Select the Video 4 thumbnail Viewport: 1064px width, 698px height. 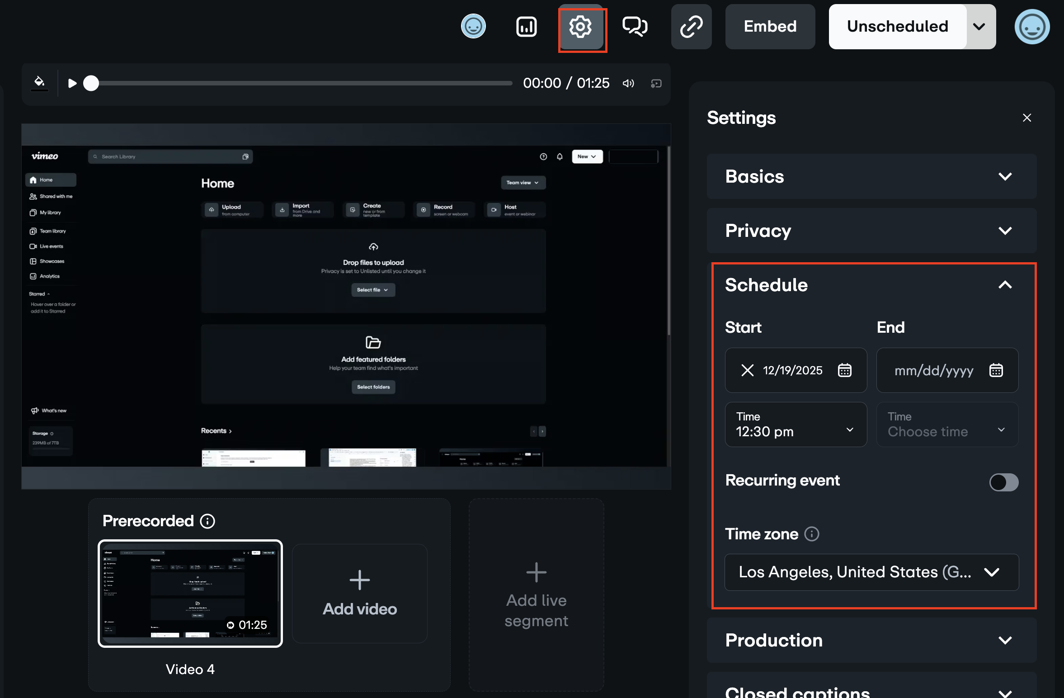(x=190, y=594)
